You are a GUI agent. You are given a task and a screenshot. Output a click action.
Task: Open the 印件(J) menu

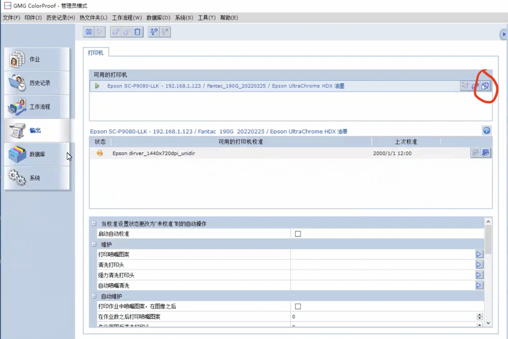pos(33,18)
